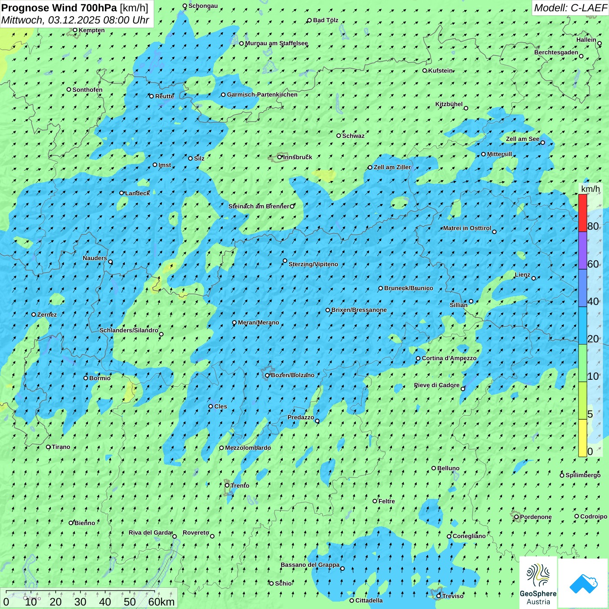Image resolution: width=609 pixels, height=609 pixels.
Task: Click the Pieve di Cadore label
Action: (437, 385)
